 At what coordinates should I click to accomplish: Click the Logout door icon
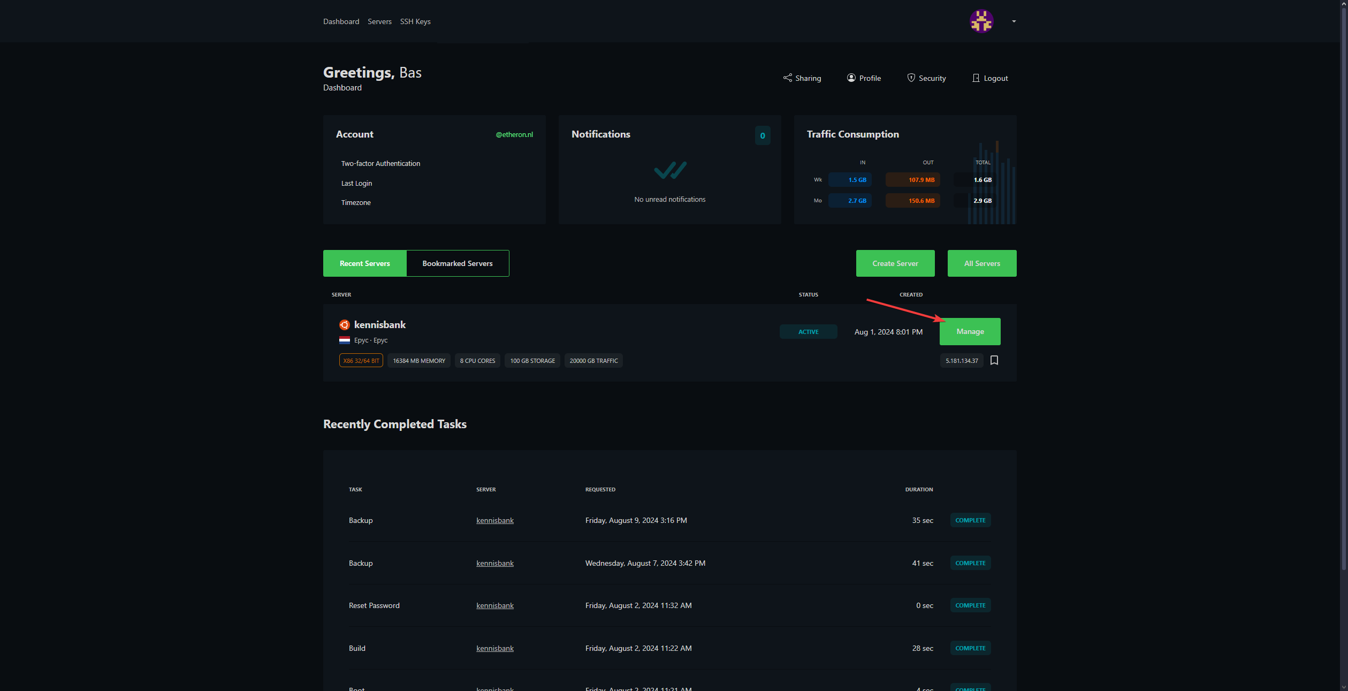(976, 78)
